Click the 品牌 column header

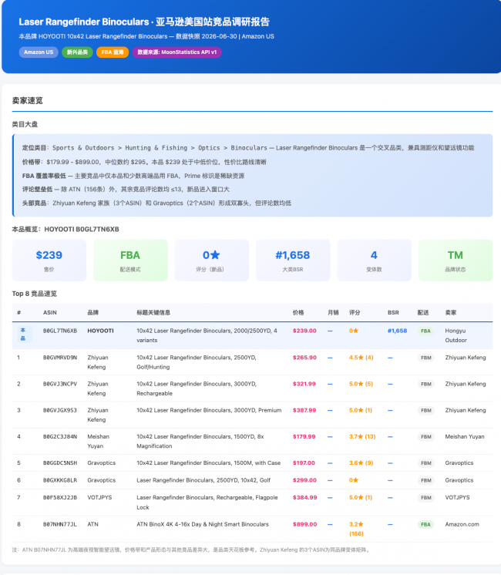[x=92, y=312]
